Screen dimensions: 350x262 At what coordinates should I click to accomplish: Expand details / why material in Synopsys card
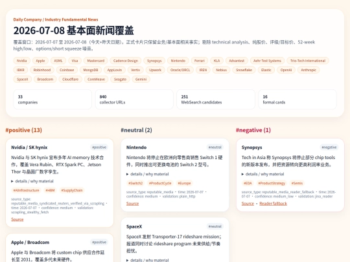coord(262,174)
